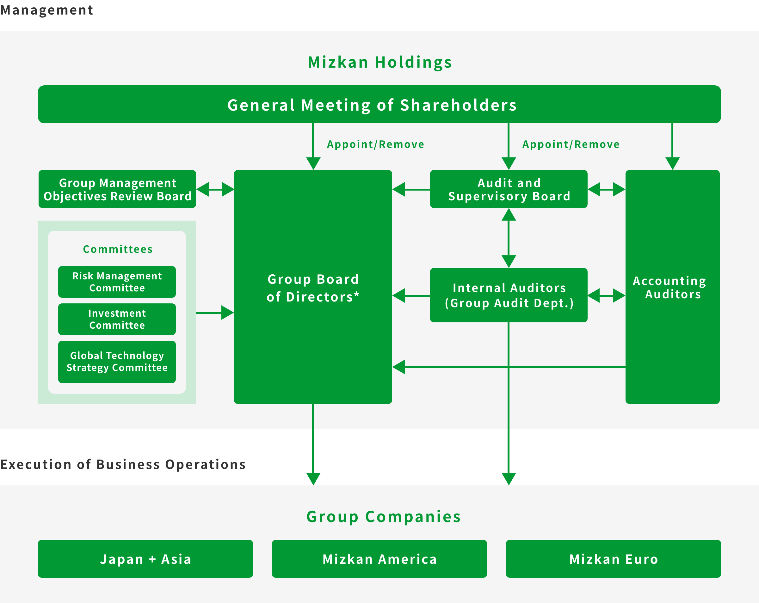This screenshot has width=759, height=603.
Task: Select the Group Board of Directors box
Action: (x=313, y=287)
